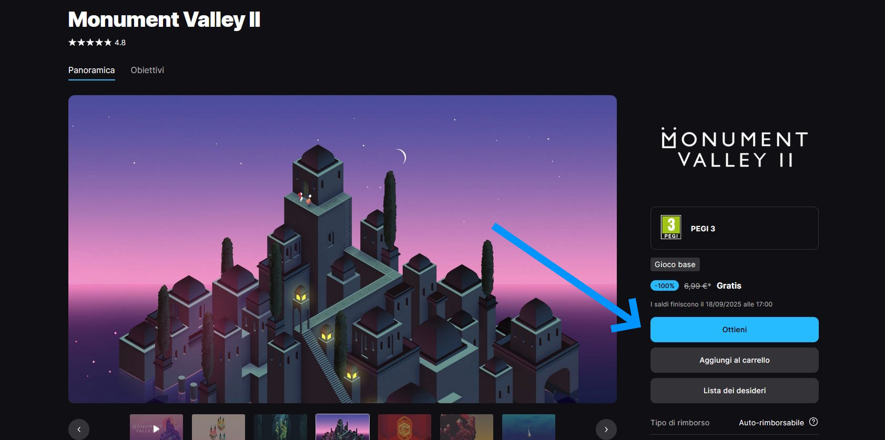Select the maroon and yellow architecture thumbnail
Viewport: 885px width, 440px height.
pyautogui.click(x=466, y=427)
